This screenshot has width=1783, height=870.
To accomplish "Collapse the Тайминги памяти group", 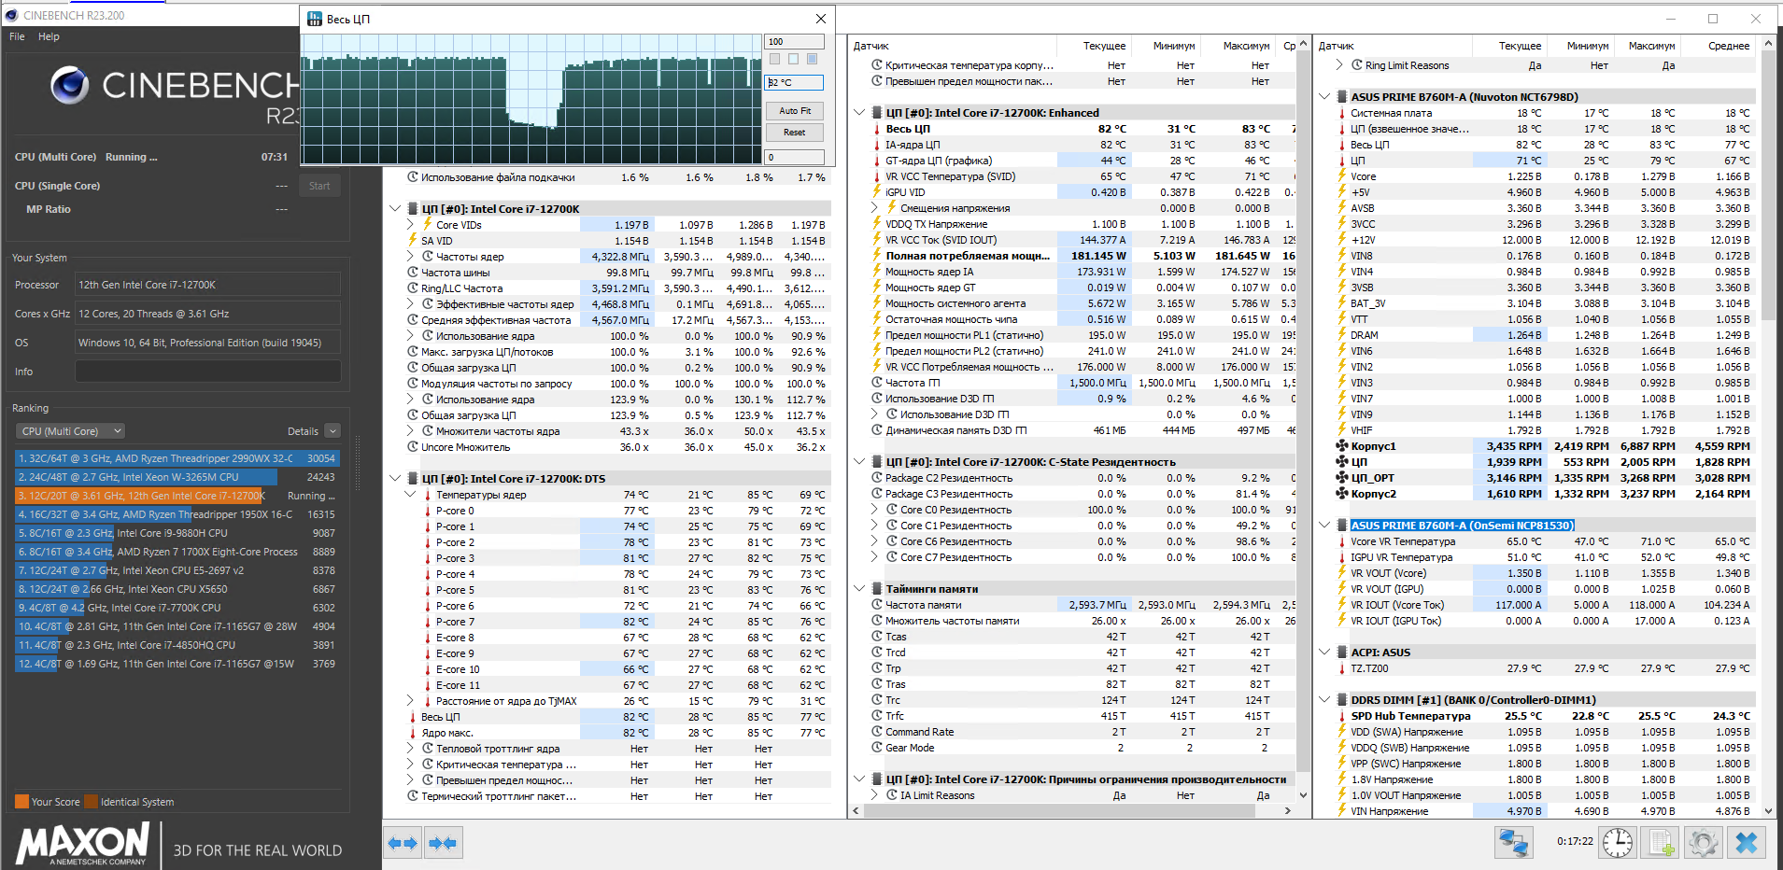I will tap(859, 589).
